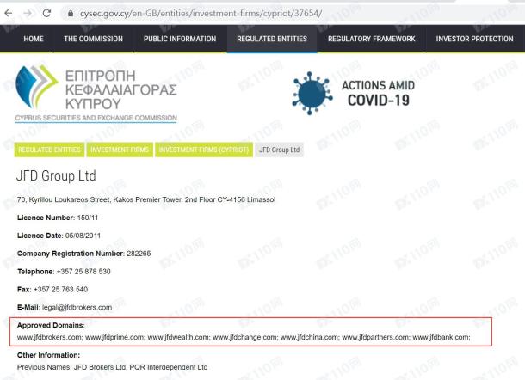Click the Other Information label

click(x=48, y=355)
